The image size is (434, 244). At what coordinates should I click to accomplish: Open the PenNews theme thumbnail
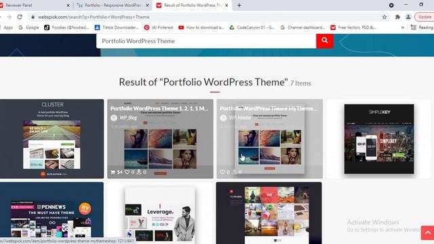tap(52, 213)
